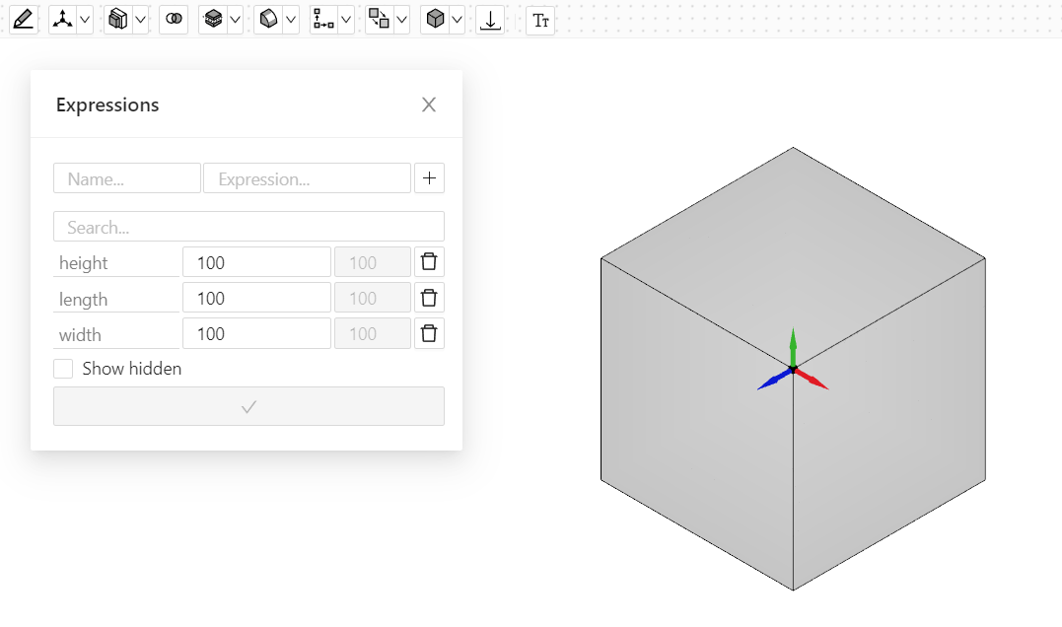Open the dropdown beside the cube view icon
Screen dimensions: 1062x627
coord(457,19)
